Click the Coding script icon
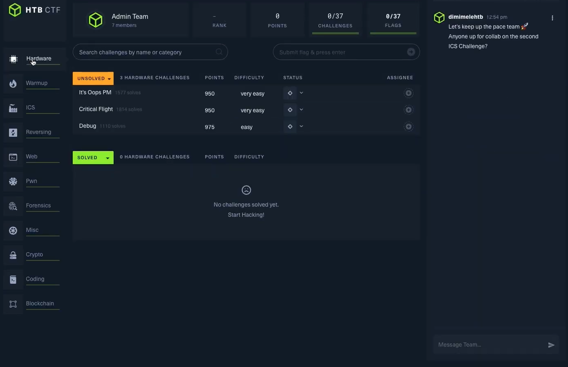Screen dimensions: 568x367 click(13, 280)
